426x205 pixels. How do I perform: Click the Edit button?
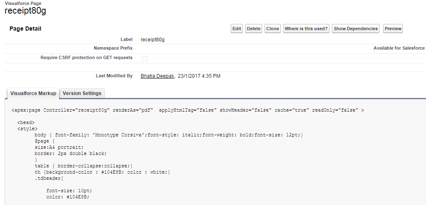coord(237,29)
